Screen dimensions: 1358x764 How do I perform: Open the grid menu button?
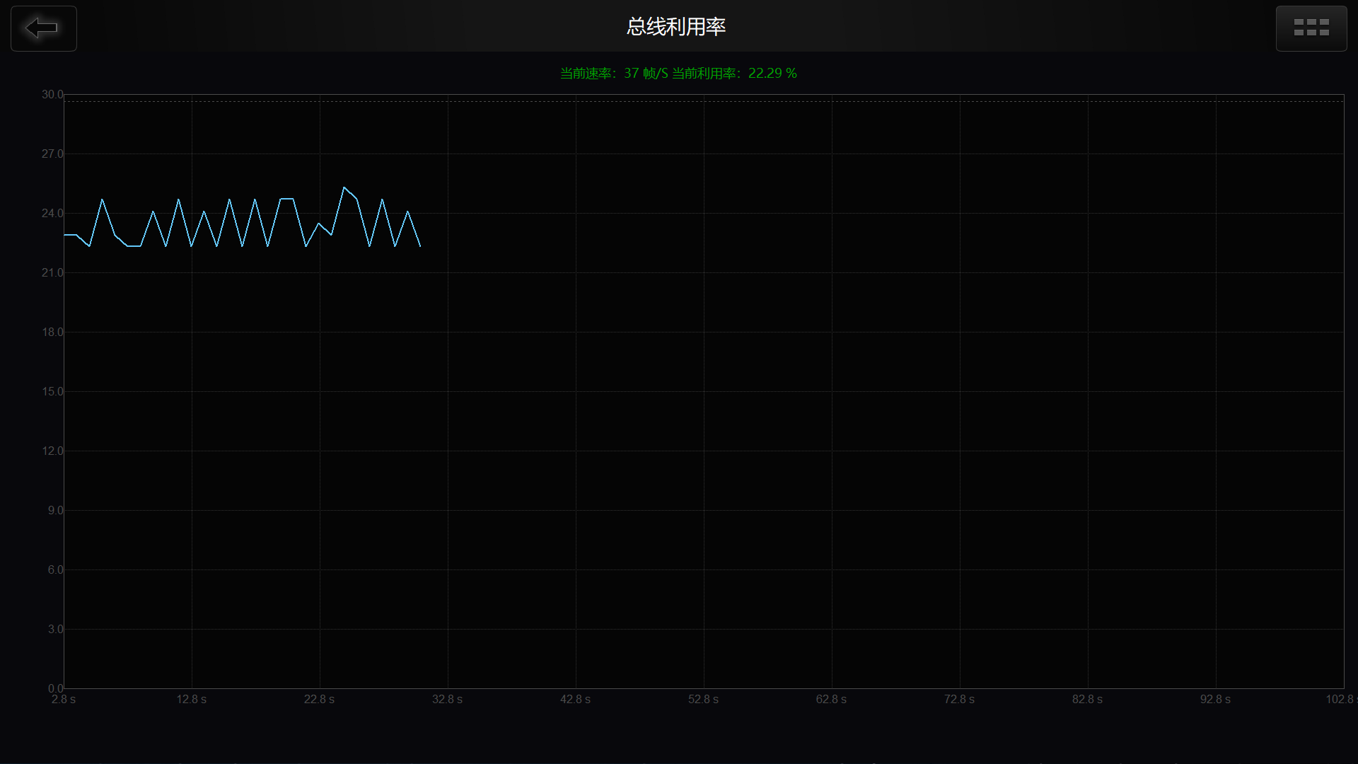coord(1311,28)
